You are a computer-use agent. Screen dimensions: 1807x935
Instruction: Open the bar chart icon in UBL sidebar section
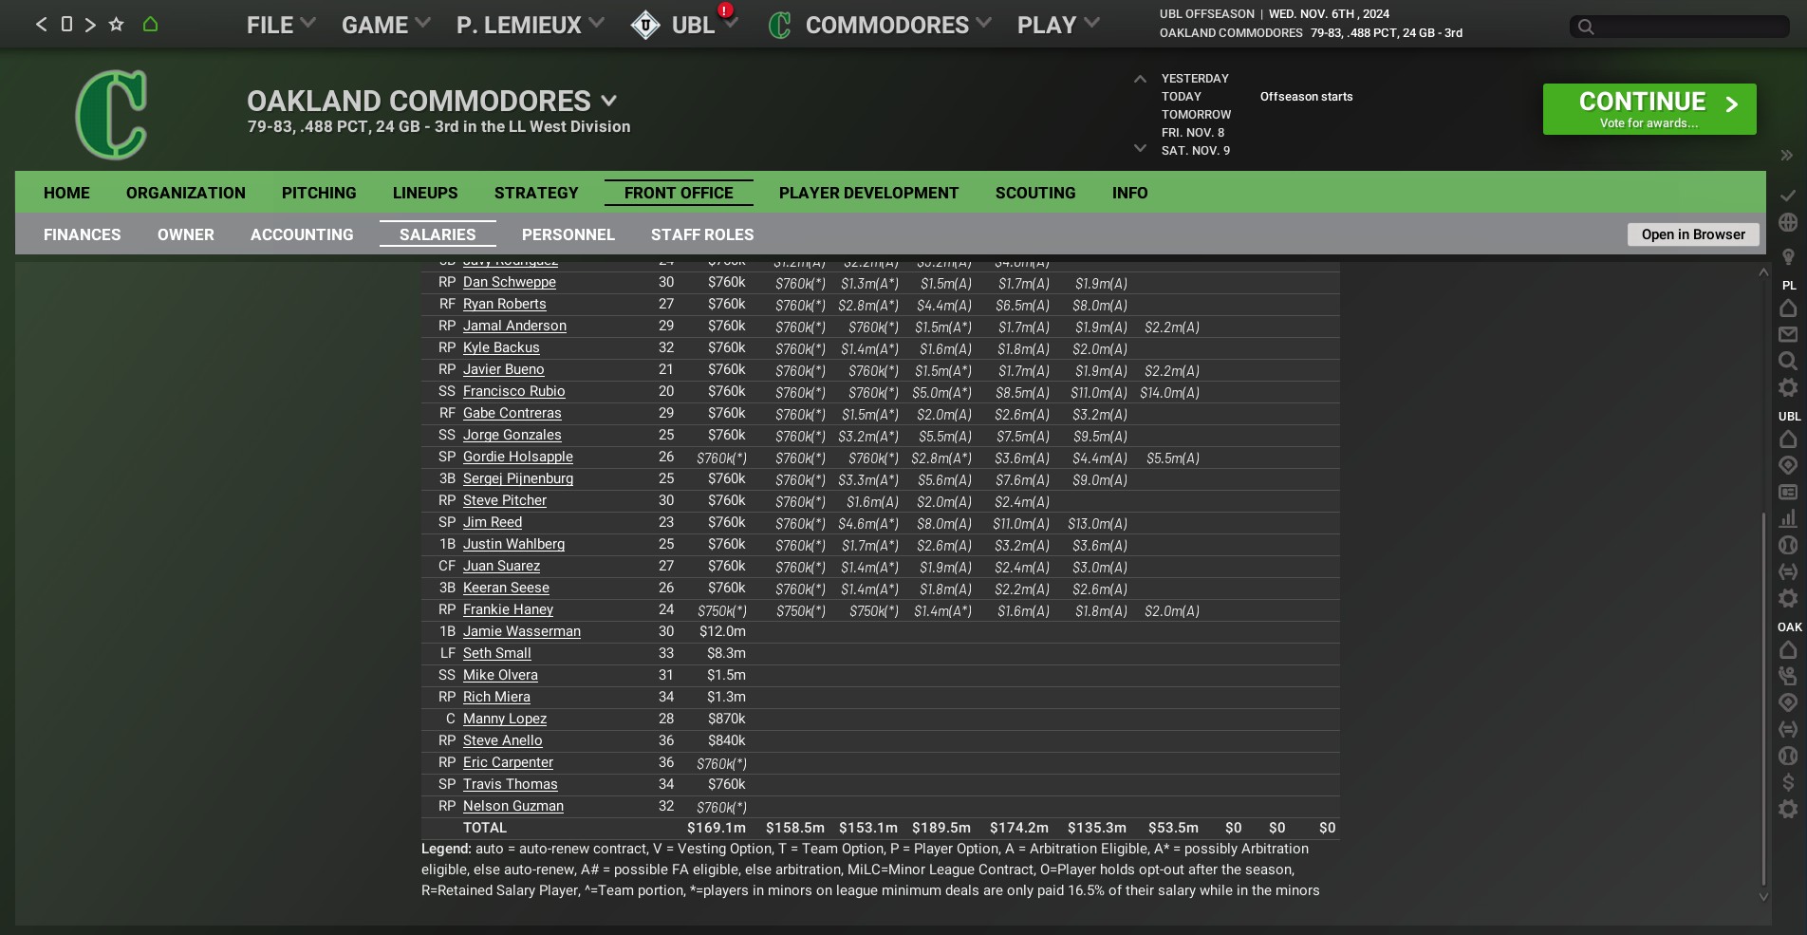point(1788,518)
